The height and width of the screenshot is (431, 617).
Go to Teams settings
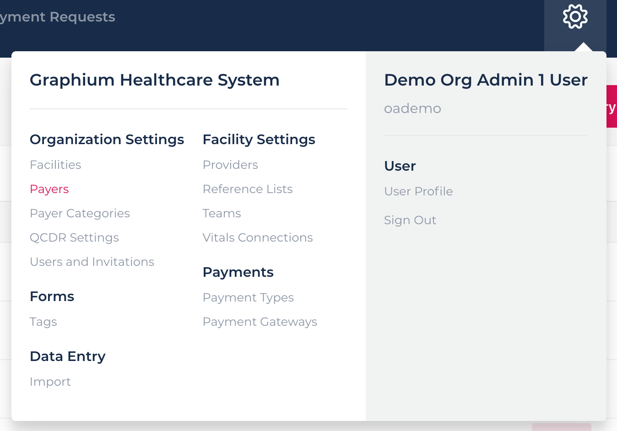[222, 213]
